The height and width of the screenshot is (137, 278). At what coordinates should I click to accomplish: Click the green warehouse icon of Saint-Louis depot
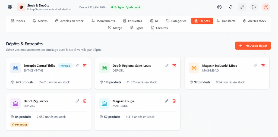(105, 68)
